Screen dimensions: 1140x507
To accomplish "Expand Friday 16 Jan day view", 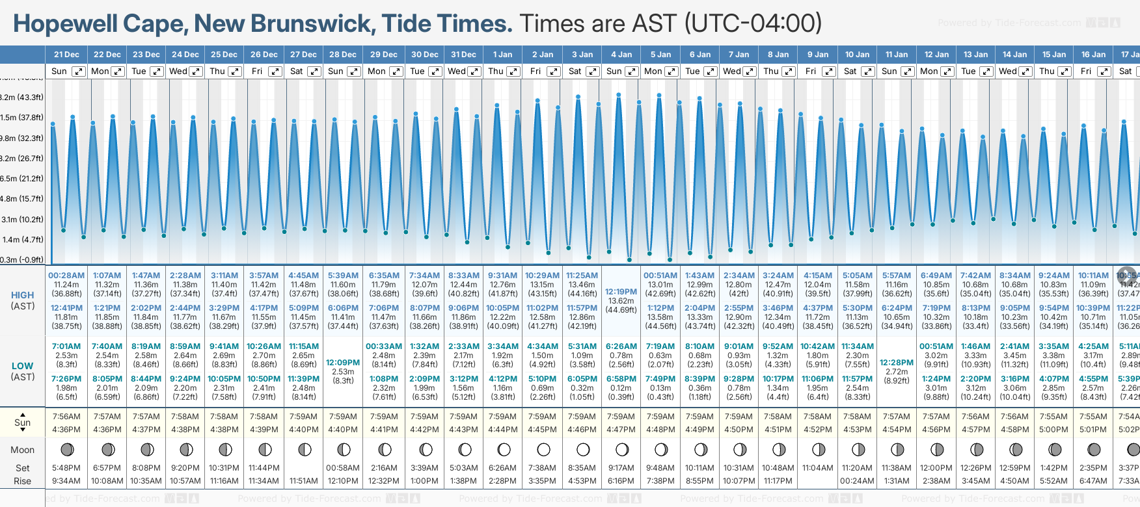I will [x=1104, y=71].
